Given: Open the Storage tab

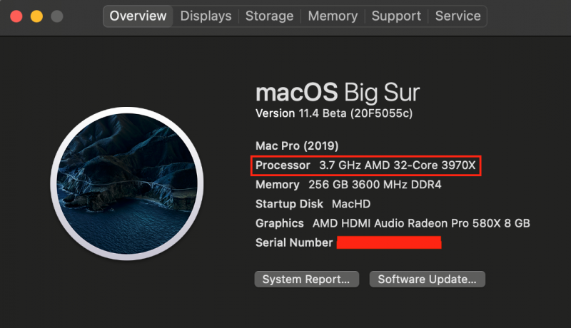Looking at the screenshot, I should pos(269,16).
